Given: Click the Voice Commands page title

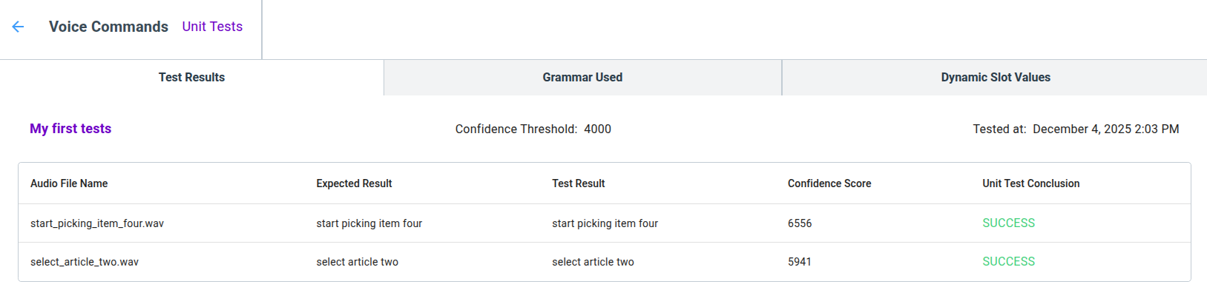Looking at the screenshot, I should (x=108, y=27).
